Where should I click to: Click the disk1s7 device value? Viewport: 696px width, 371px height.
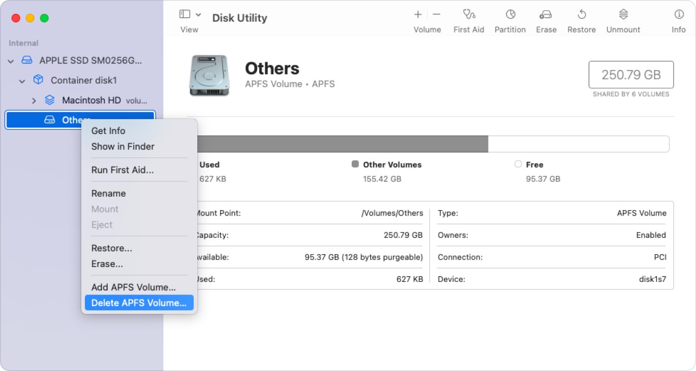[x=652, y=279]
